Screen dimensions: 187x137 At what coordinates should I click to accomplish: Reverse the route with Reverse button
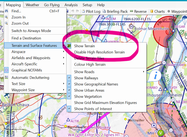(138, 12)
